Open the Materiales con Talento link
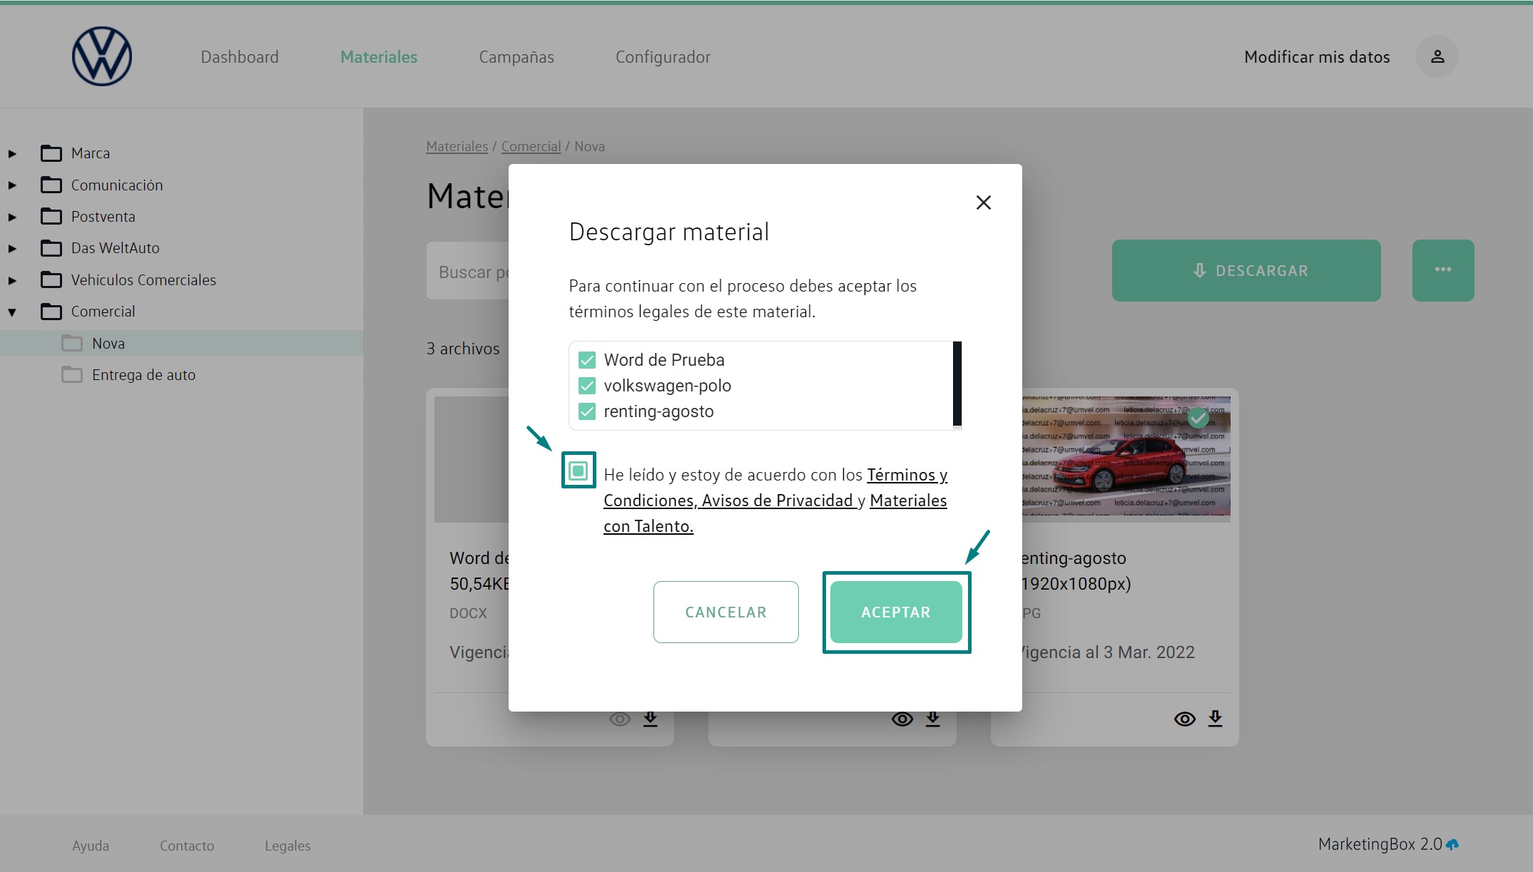 [907, 501]
